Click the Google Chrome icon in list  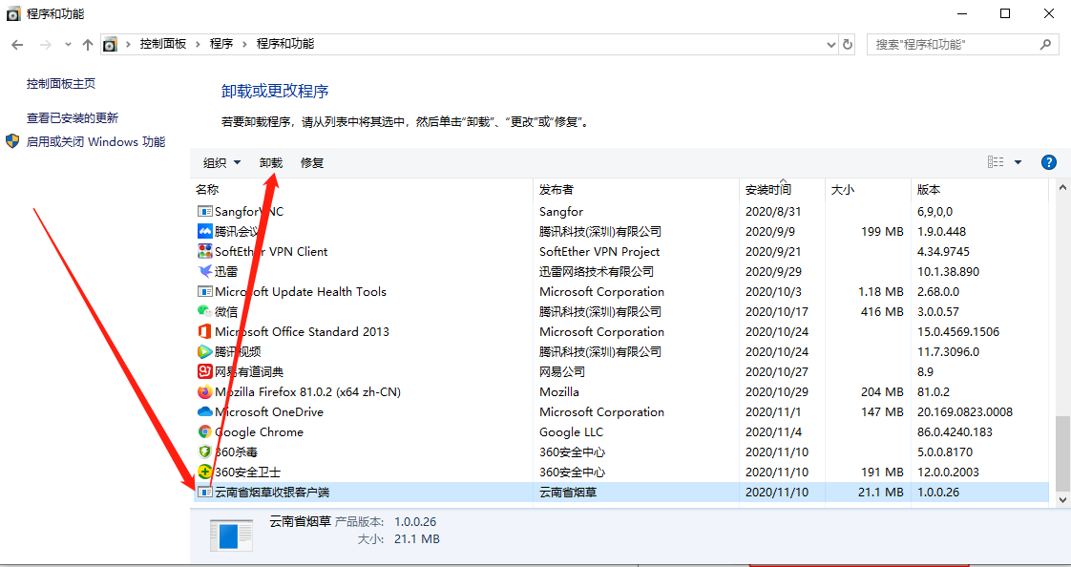[x=204, y=432]
